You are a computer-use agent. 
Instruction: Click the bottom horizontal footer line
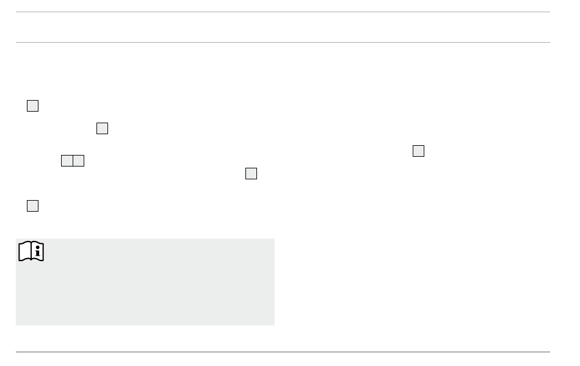pyautogui.click(x=283, y=352)
